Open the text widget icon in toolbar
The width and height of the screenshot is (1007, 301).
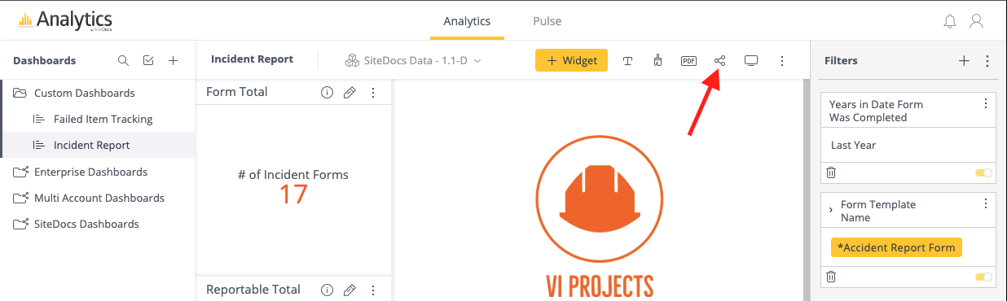(628, 60)
